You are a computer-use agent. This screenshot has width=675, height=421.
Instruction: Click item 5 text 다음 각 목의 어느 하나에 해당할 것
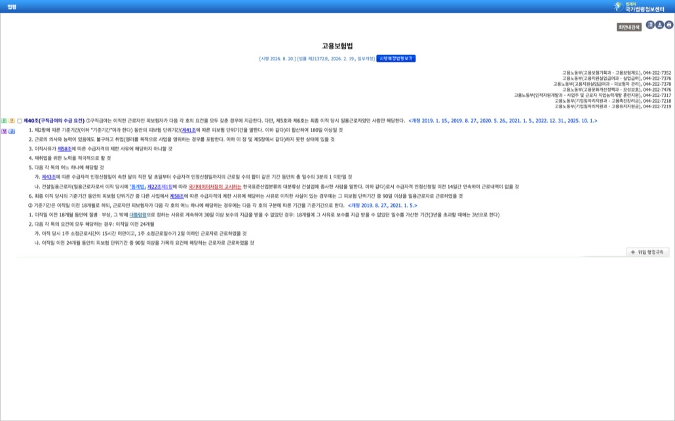(x=66, y=168)
